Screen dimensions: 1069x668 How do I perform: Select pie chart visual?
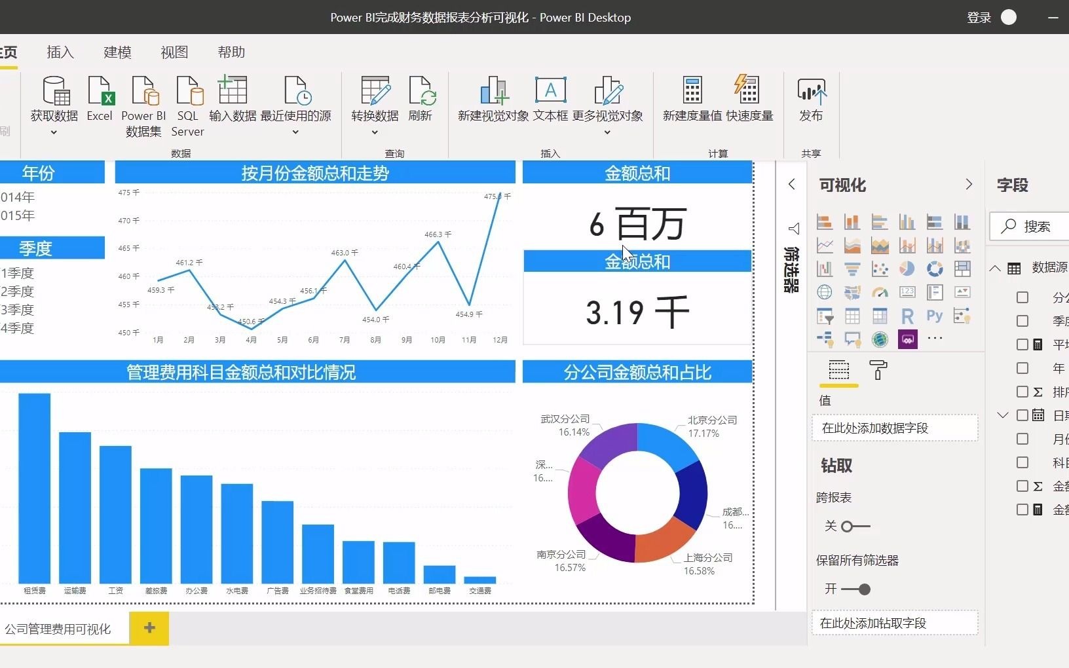[x=907, y=269]
